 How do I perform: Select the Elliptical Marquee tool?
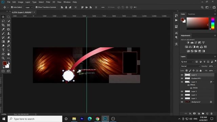click(8, 17)
